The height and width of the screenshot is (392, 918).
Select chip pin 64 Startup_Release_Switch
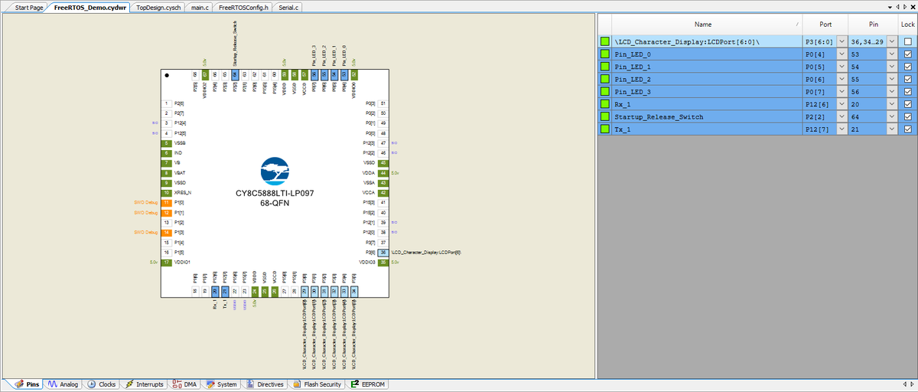point(235,74)
